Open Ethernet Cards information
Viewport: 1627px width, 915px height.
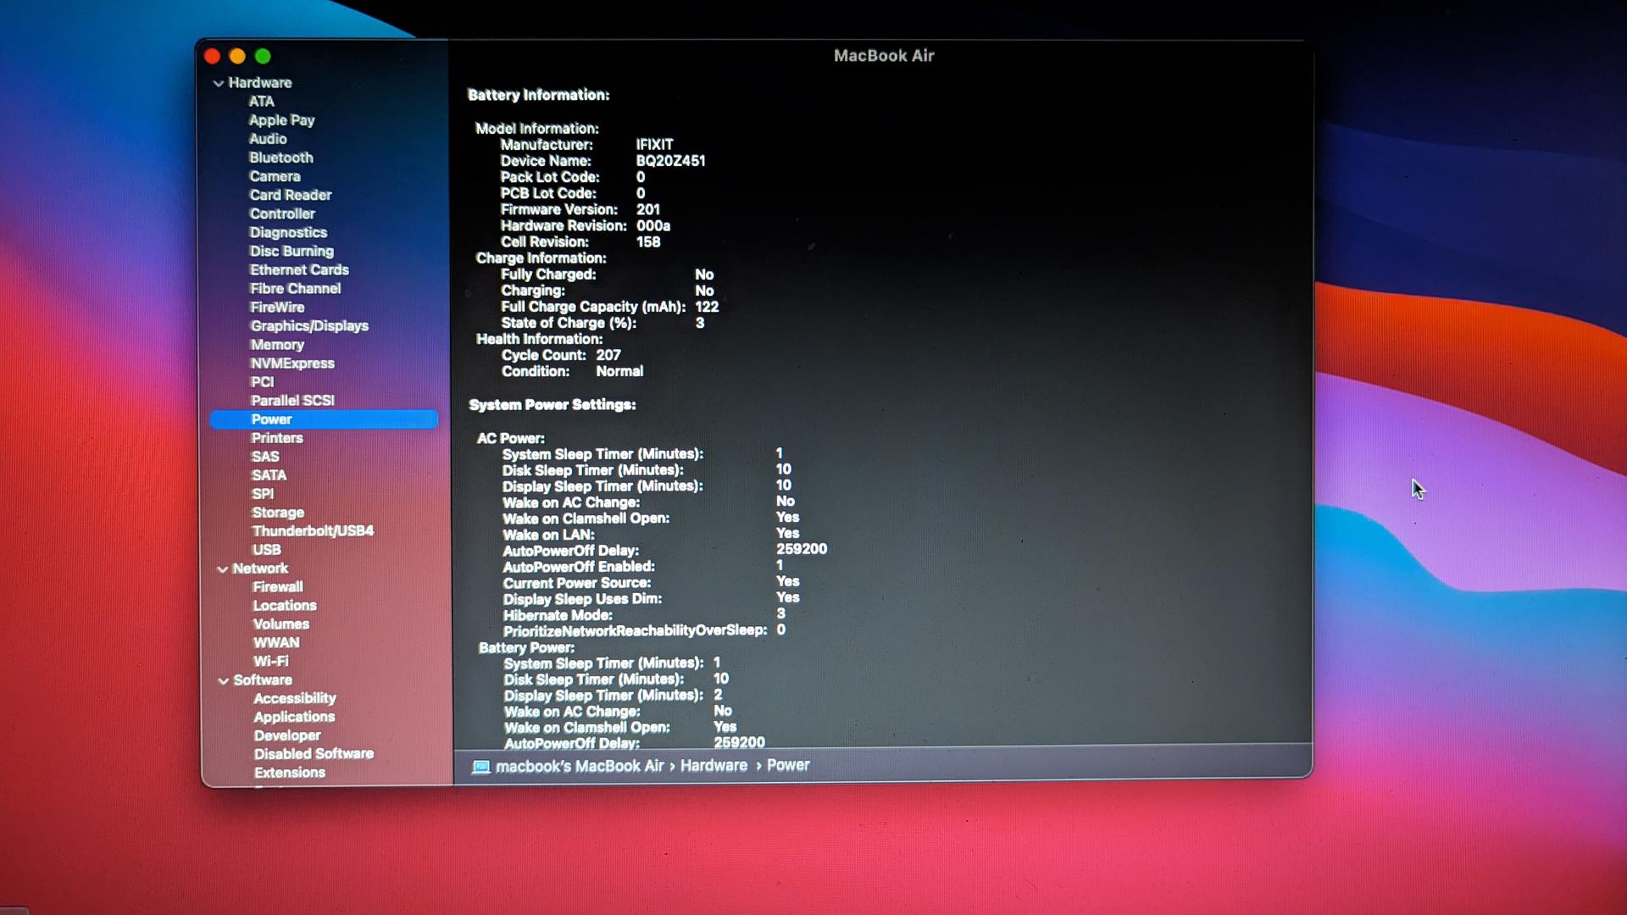pyautogui.click(x=299, y=270)
